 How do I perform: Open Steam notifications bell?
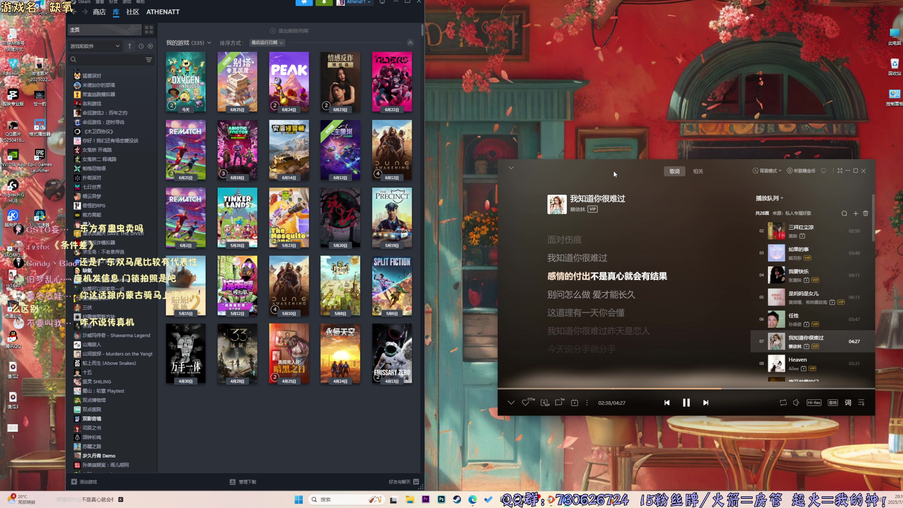pyautogui.click(x=324, y=2)
